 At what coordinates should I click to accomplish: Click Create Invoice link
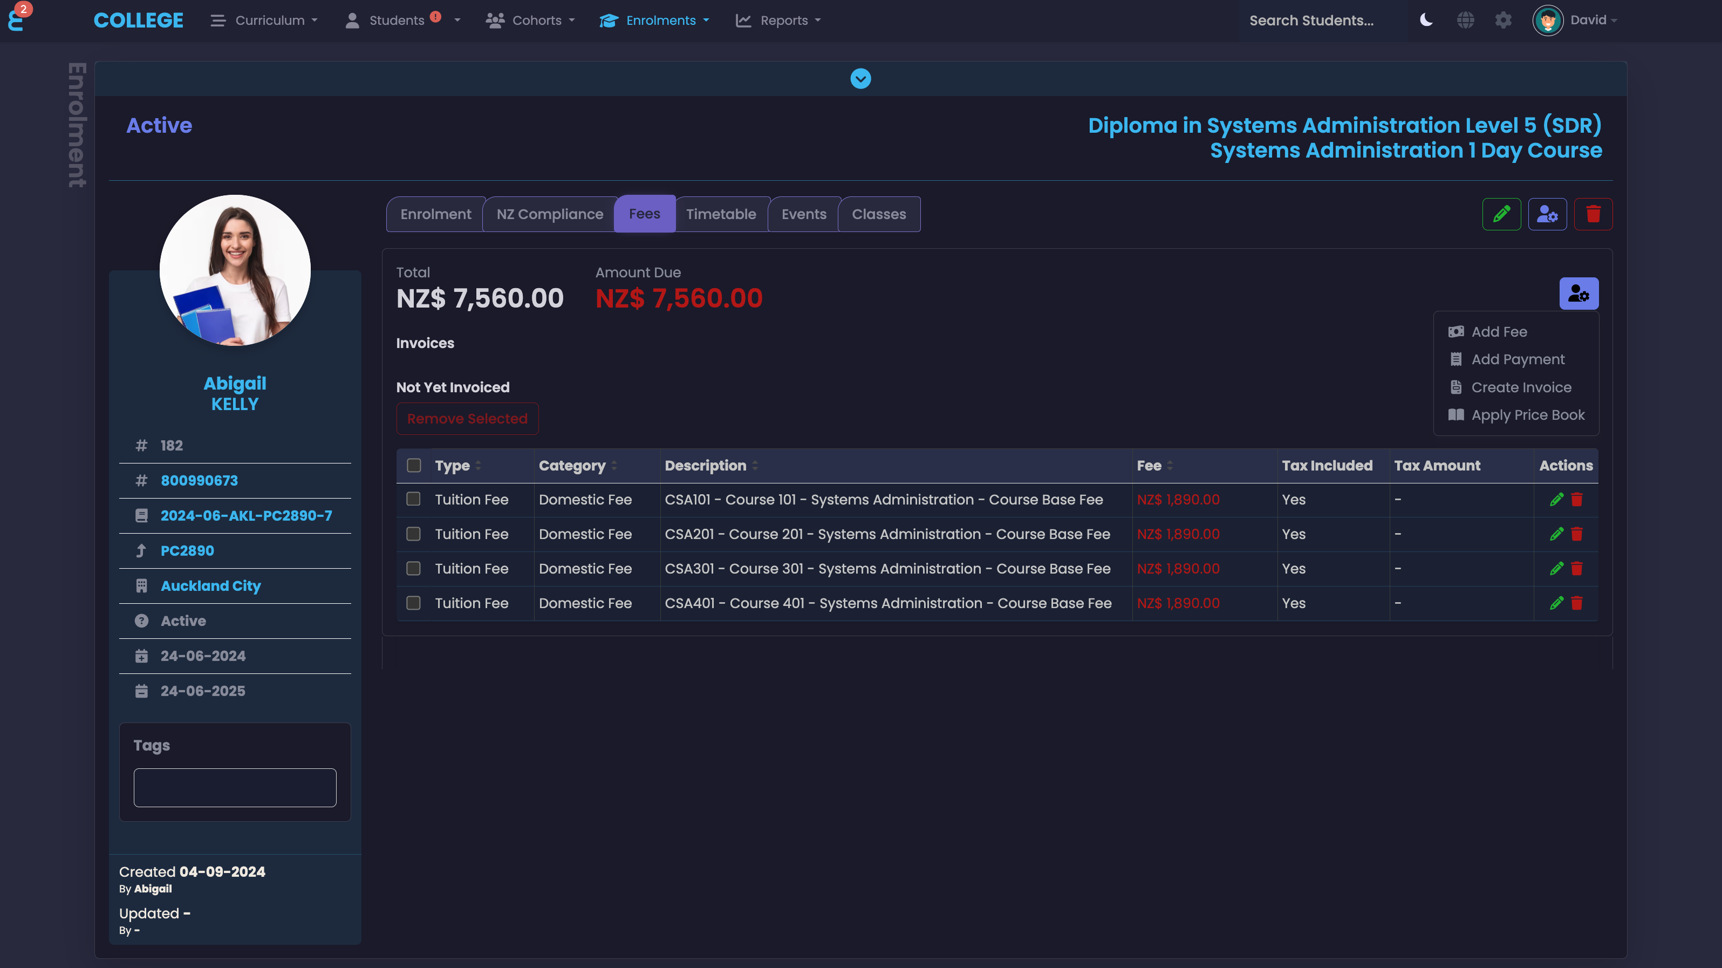pos(1521,387)
